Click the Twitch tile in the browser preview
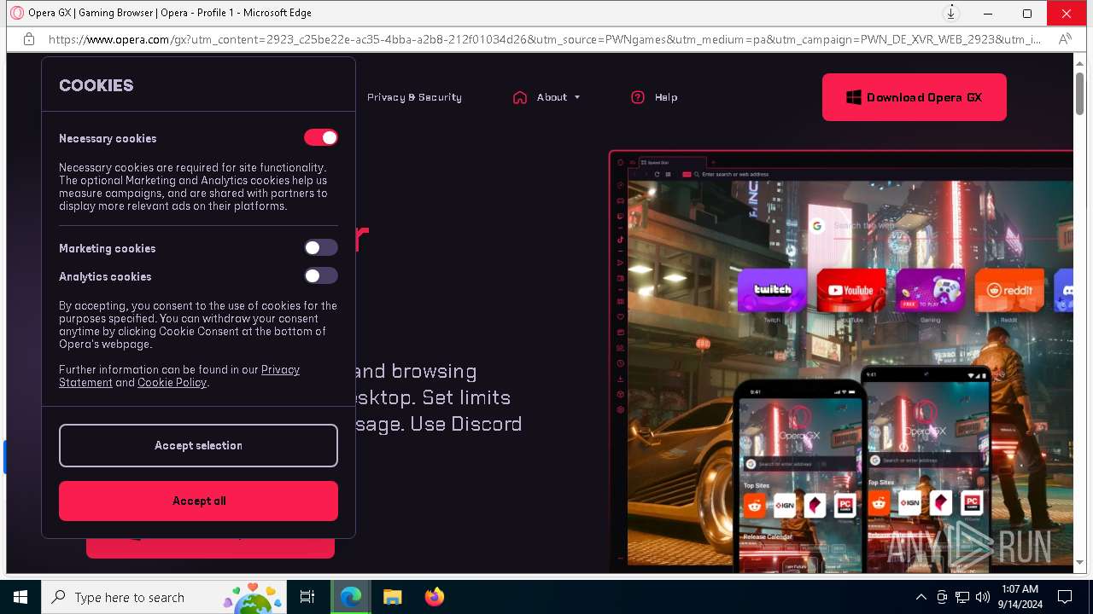1093x614 pixels. (772, 291)
